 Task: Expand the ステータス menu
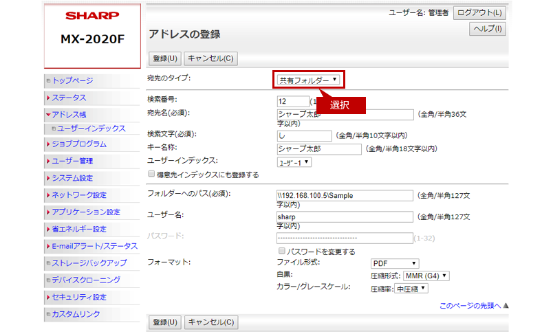click(x=69, y=98)
